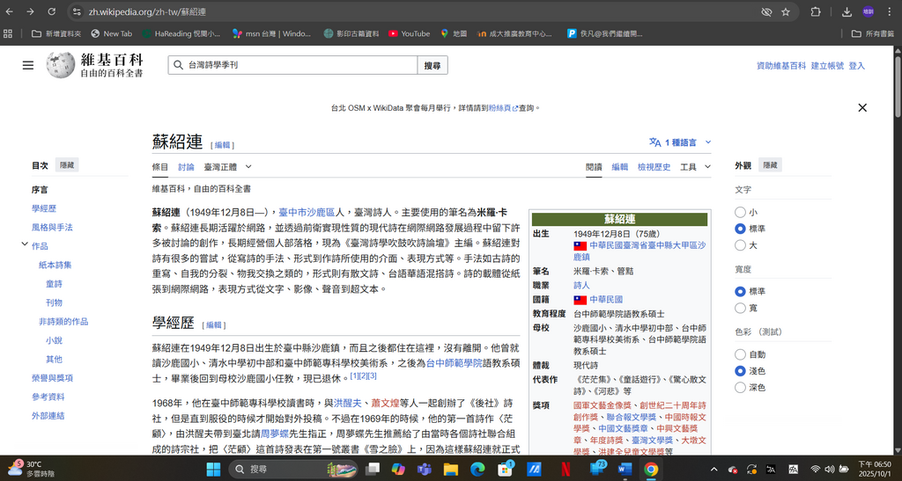Open Chrome downloads icon
Screen dimensions: 902x481
tap(847, 11)
